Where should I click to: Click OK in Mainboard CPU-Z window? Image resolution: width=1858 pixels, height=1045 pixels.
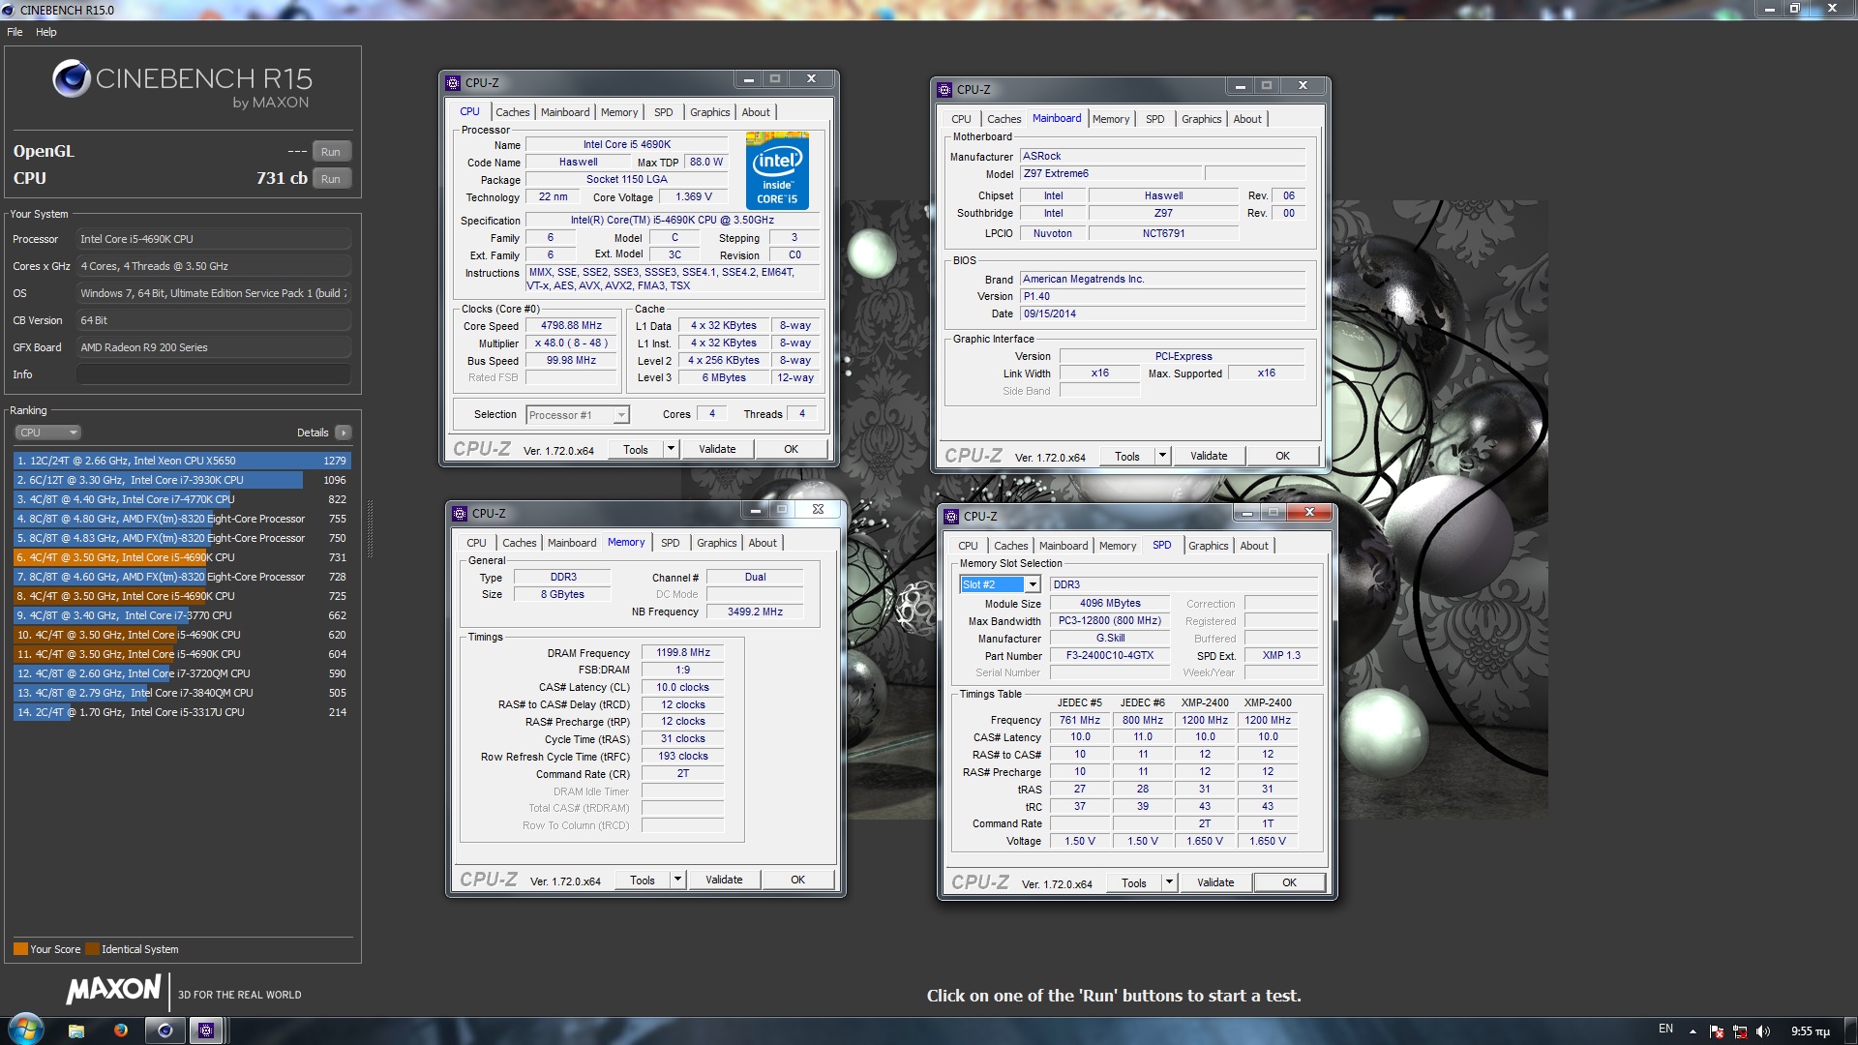click(x=1282, y=457)
